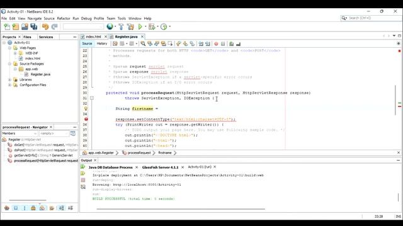Close the Register.java editor tab
The height and width of the screenshot is (226, 403).
click(x=142, y=36)
